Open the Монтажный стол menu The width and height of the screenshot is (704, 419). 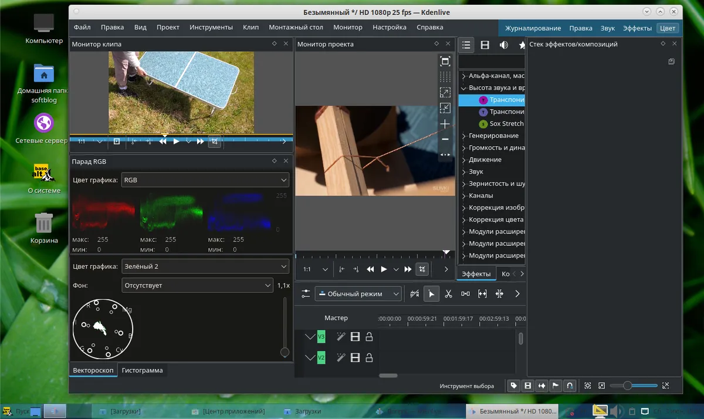tap(296, 27)
